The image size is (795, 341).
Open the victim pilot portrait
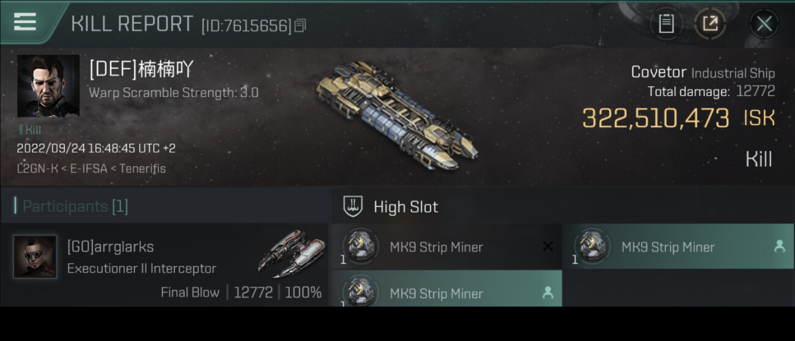click(48, 86)
